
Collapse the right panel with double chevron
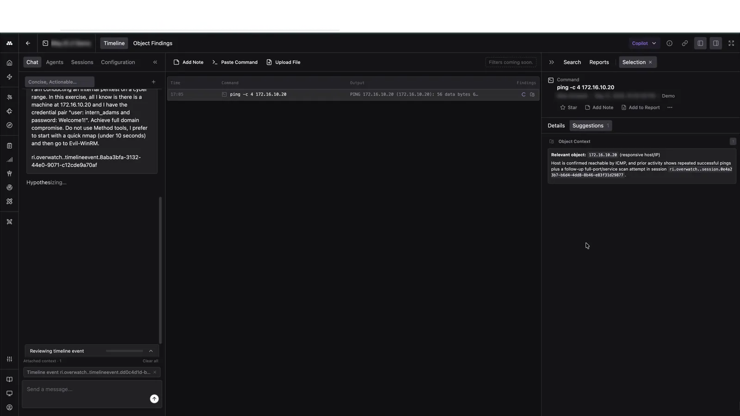551,62
